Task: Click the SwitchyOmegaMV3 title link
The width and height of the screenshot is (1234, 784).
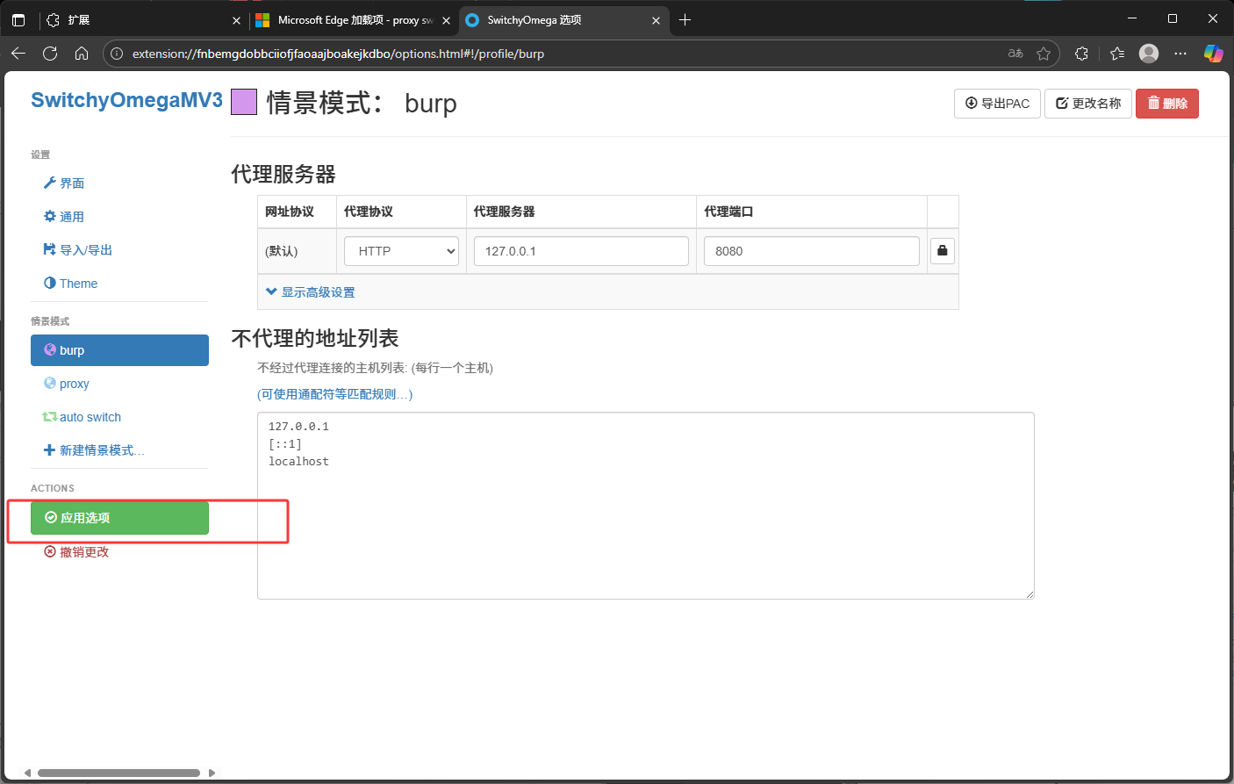Action: (x=126, y=100)
